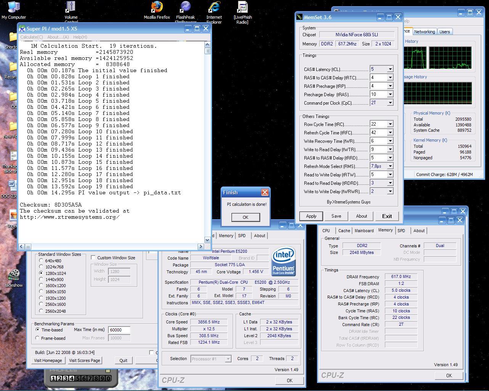Select profile 1 in Profiles widget

pos(53,378)
